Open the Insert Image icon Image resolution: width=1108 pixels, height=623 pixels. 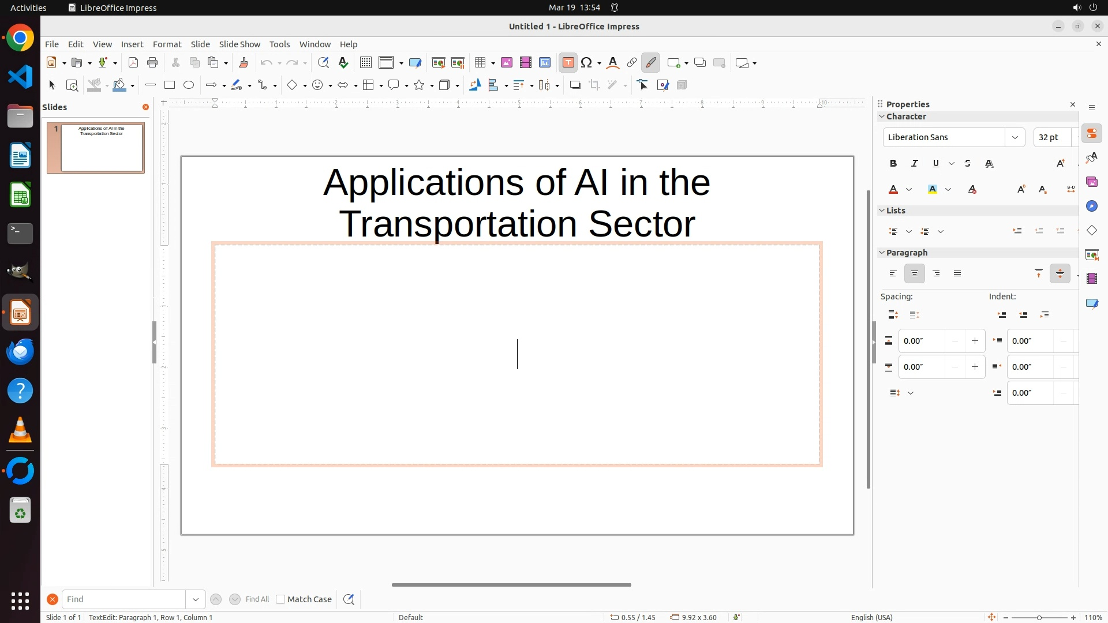[x=507, y=63]
